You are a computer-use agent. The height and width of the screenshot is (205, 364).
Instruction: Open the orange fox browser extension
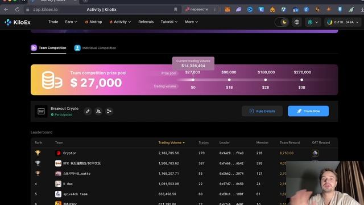point(227,10)
